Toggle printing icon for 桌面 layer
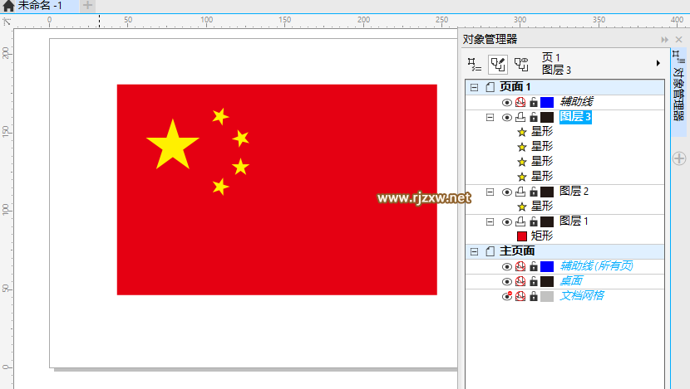Screen dimensions: 690x389 [x=520, y=281]
